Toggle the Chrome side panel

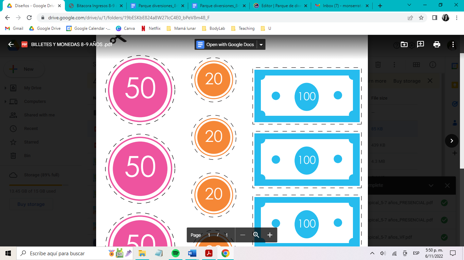[x=434, y=18]
